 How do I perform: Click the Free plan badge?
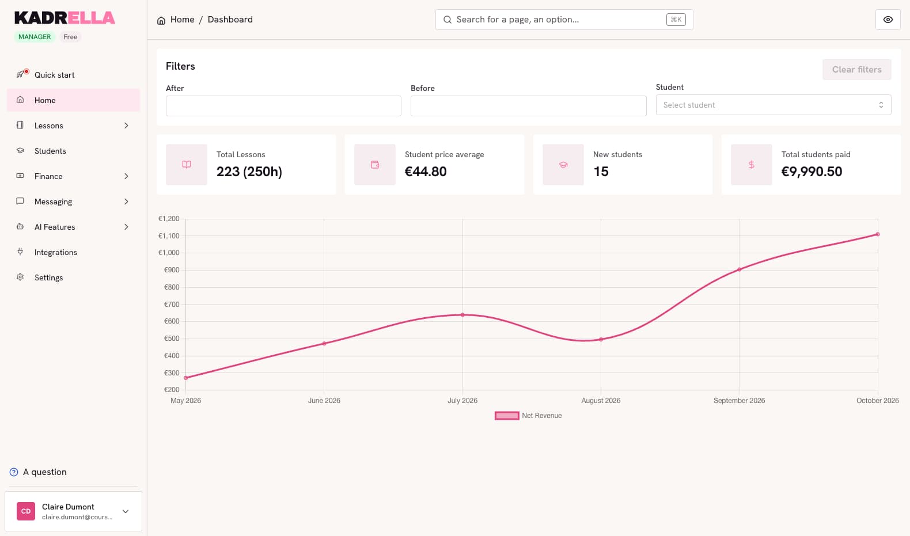70,37
